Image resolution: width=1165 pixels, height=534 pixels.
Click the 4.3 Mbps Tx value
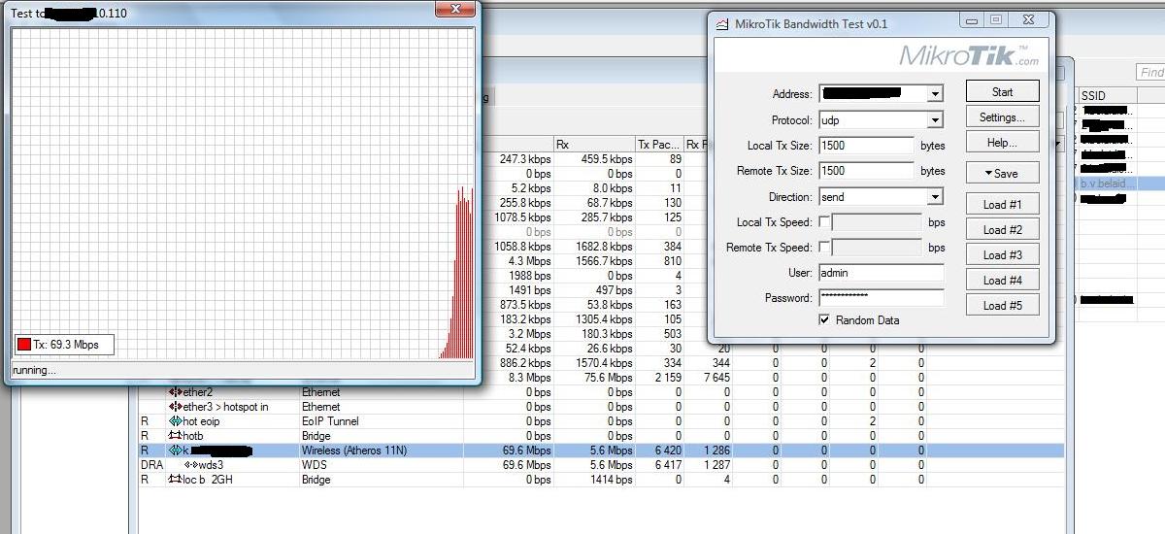point(528,261)
